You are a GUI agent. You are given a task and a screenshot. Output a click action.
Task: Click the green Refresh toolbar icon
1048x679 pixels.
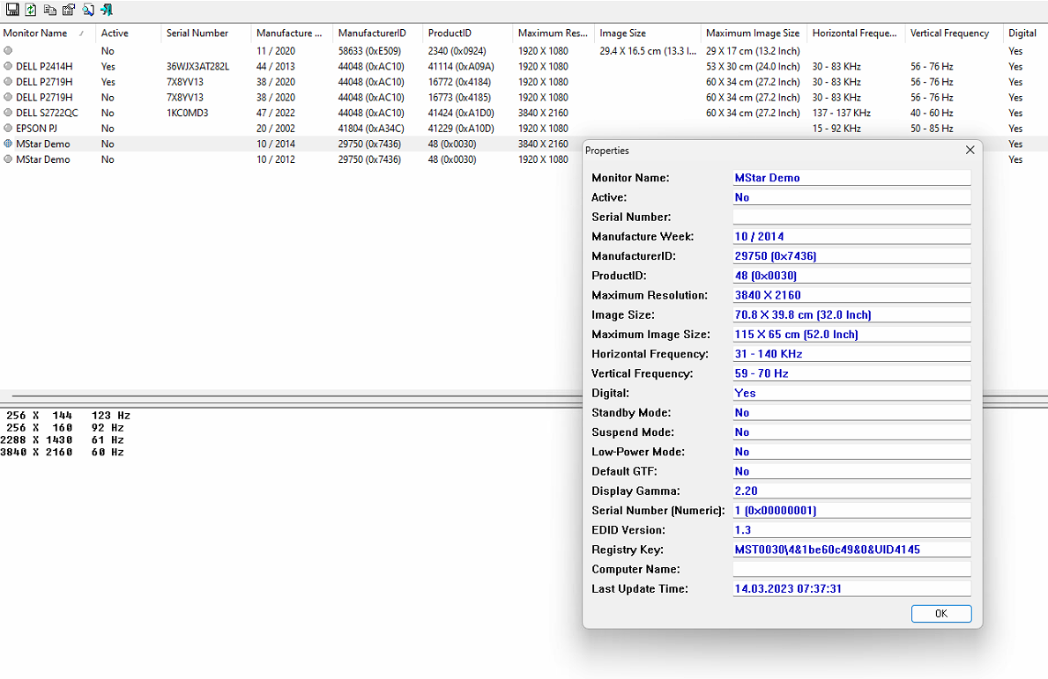tap(31, 10)
